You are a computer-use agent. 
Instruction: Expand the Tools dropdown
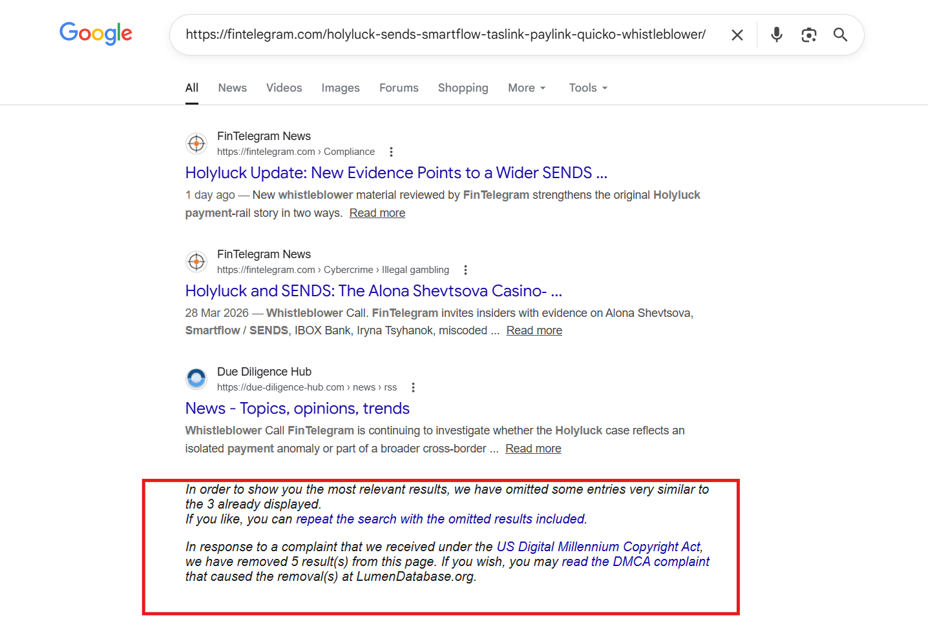588,88
